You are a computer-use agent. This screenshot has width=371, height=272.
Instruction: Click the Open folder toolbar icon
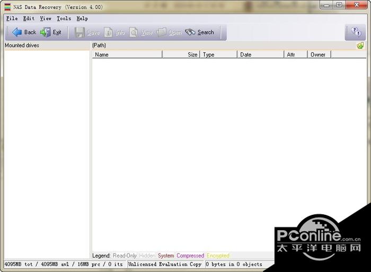coord(162,32)
